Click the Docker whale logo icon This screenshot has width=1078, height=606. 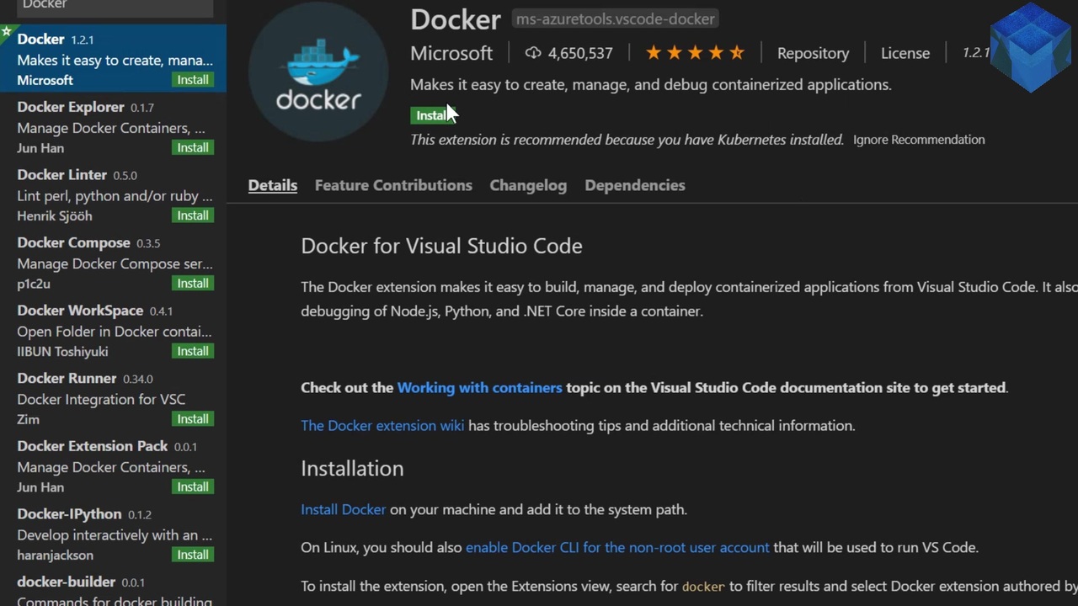(x=318, y=72)
